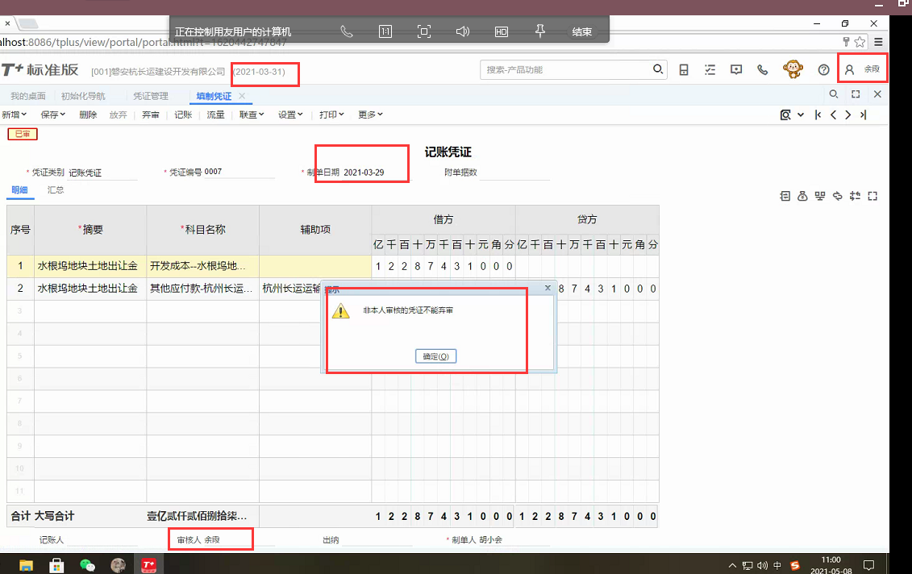Jump to first voucher
This screenshot has width=912, height=574.
(x=818, y=114)
